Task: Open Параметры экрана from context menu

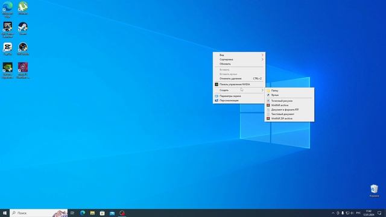Action: (239, 96)
